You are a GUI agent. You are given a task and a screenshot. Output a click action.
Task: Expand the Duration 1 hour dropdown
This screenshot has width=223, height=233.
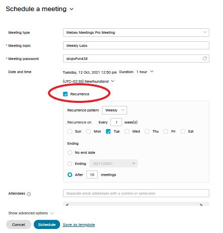(x=152, y=72)
